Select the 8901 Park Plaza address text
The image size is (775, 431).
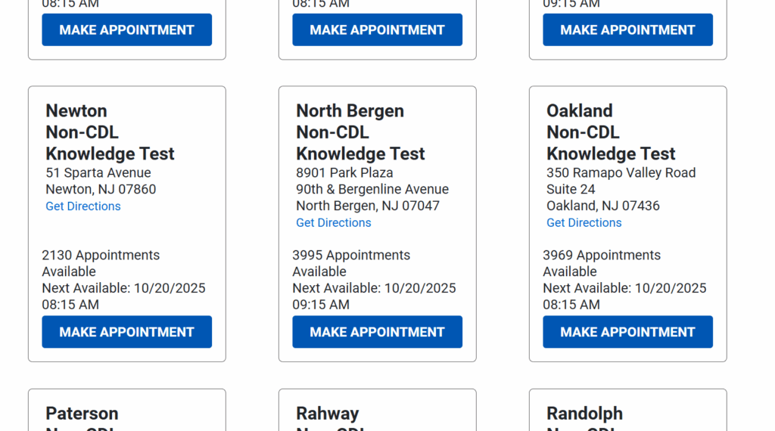click(344, 173)
